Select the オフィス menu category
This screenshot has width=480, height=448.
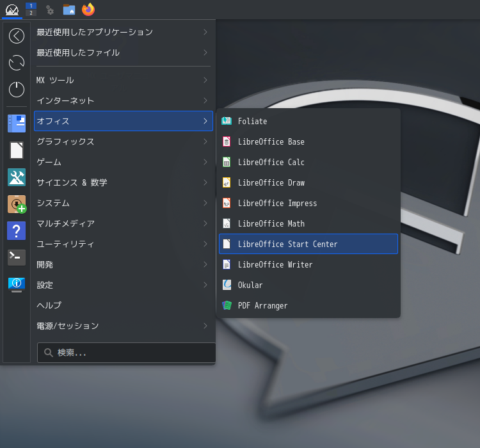click(x=124, y=121)
